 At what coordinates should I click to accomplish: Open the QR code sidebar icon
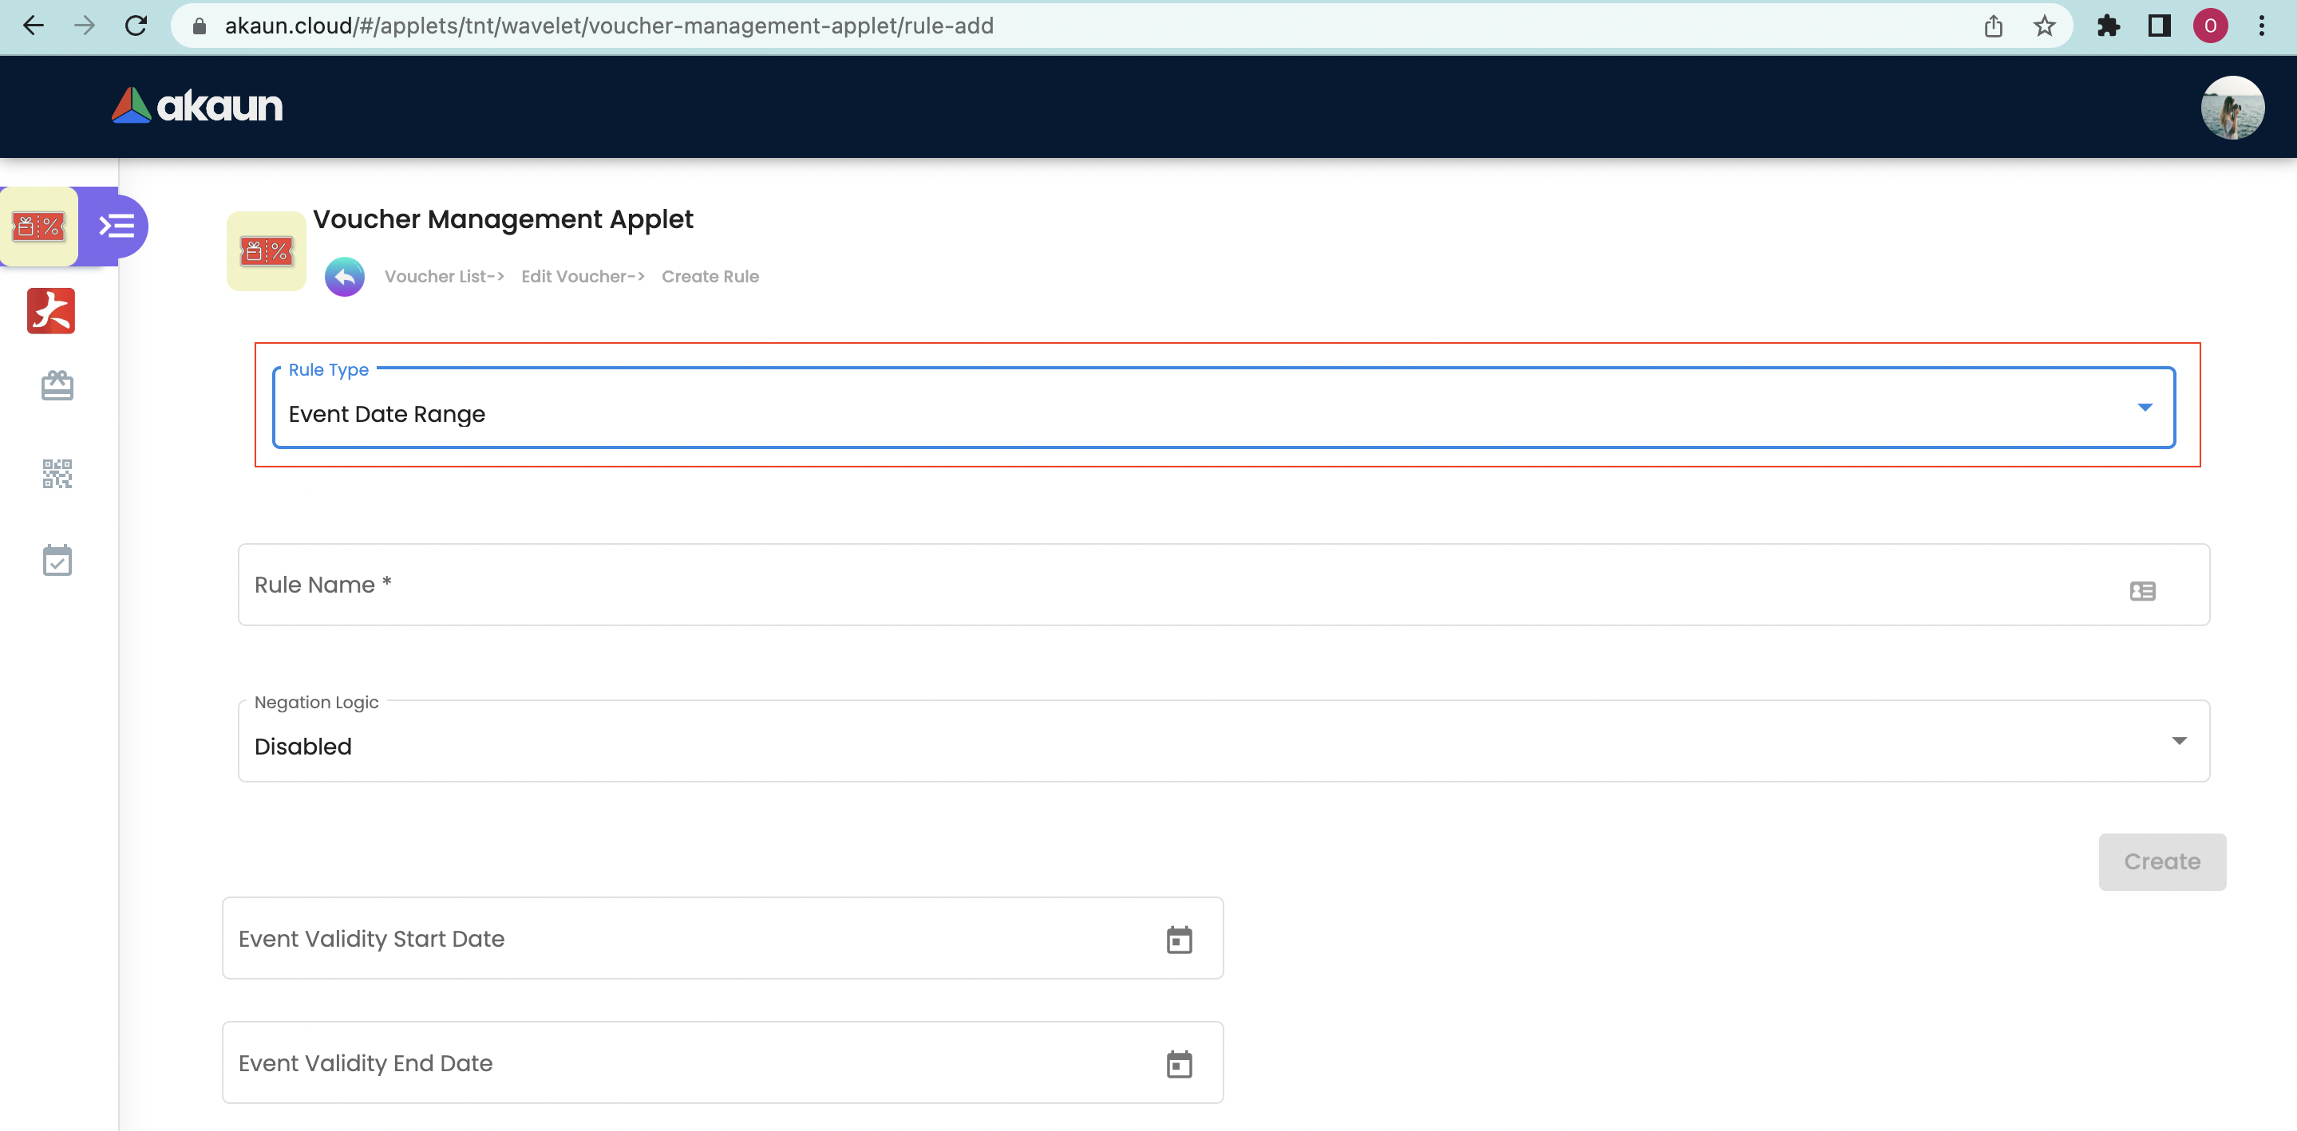point(57,473)
